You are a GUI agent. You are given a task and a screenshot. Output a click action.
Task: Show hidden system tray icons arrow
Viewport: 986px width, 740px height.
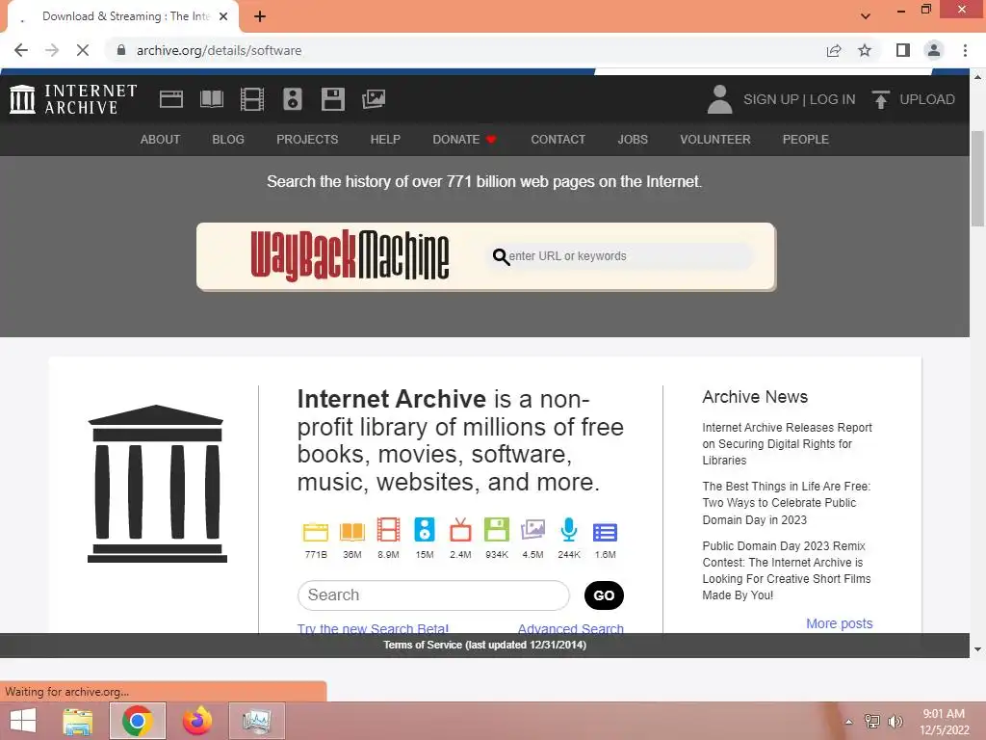click(x=848, y=722)
